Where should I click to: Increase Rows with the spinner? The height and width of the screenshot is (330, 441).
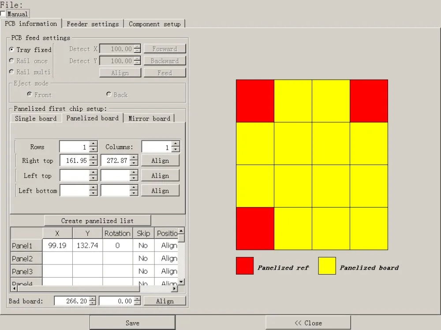coord(93,144)
